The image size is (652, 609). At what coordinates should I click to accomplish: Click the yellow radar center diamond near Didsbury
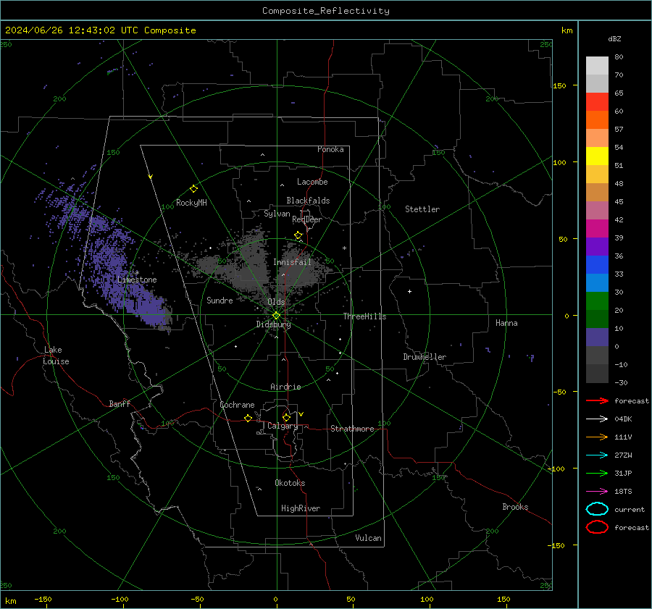(276, 316)
